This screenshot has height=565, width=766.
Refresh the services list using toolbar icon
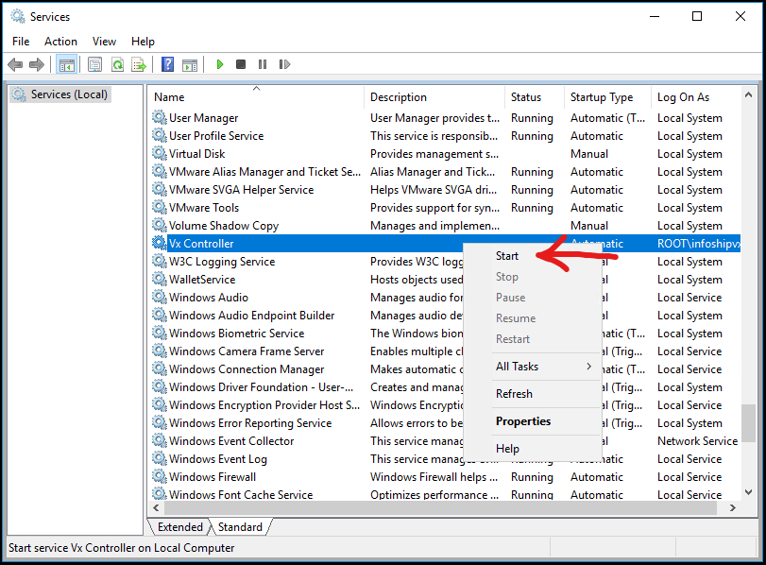click(118, 64)
